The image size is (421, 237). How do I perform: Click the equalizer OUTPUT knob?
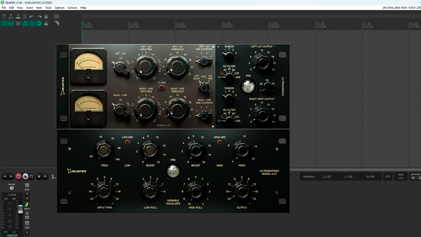tap(242, 192)
